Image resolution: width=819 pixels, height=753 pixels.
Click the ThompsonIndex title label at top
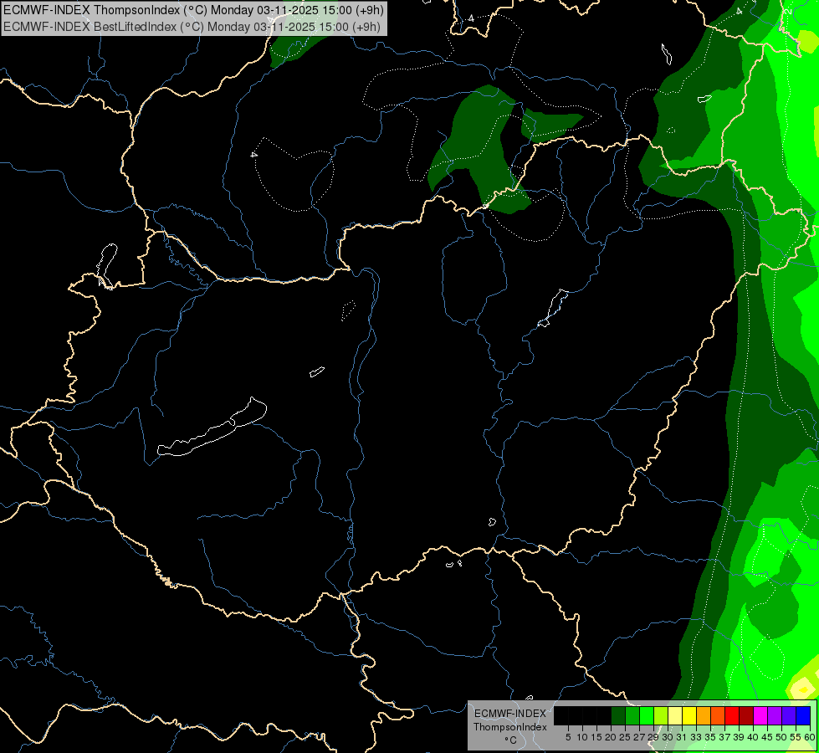[193, 9]
